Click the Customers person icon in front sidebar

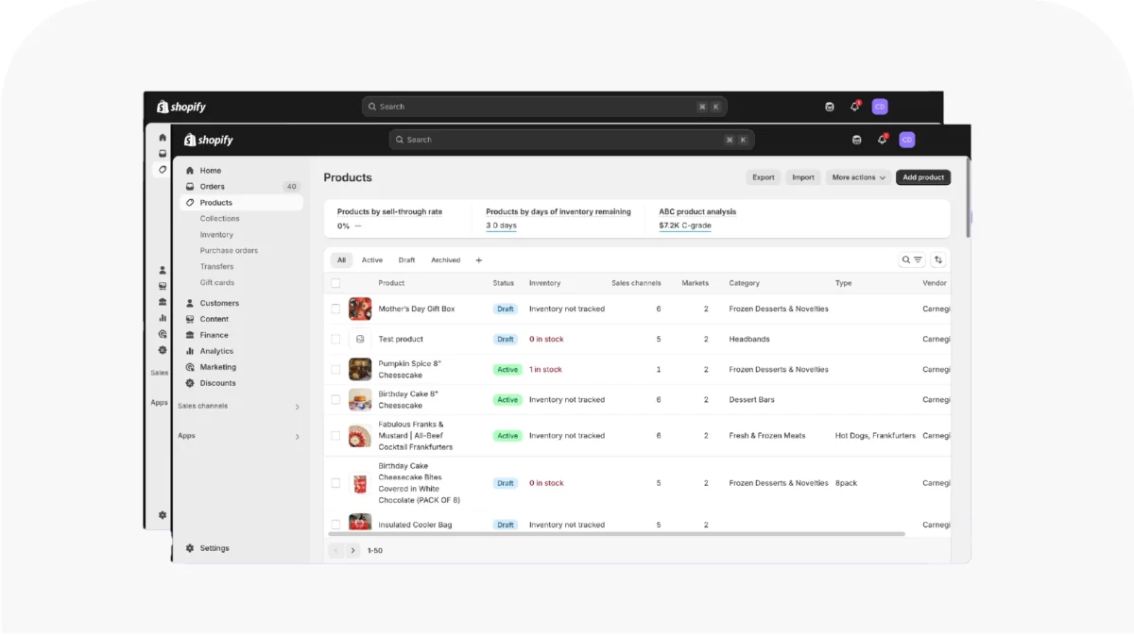click(190, 303)
